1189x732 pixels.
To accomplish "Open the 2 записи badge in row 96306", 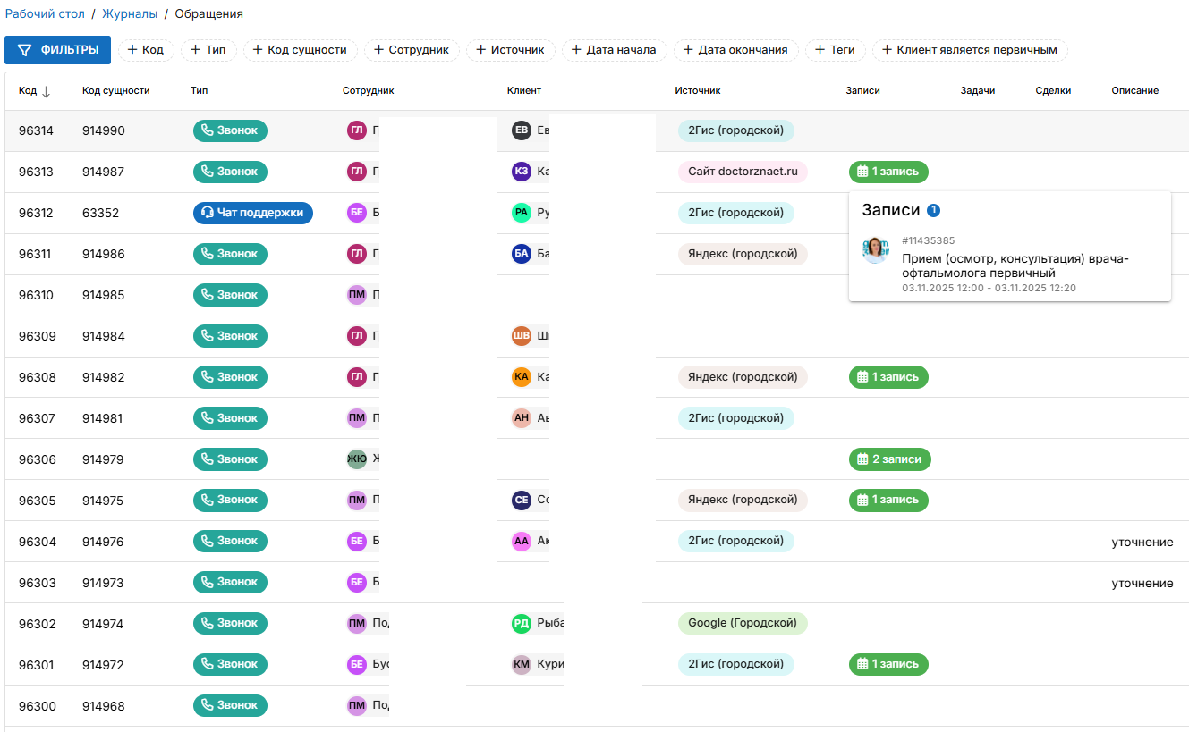I will (x=889, y=459).
